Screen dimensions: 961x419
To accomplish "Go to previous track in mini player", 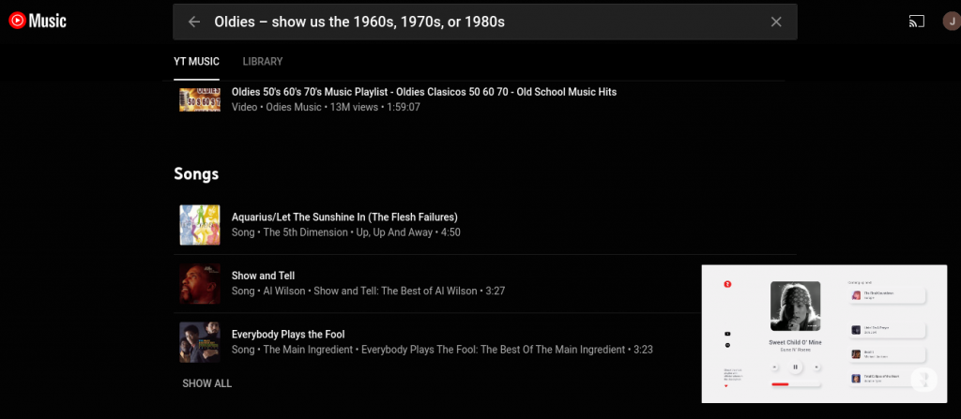I will [774, 367].
